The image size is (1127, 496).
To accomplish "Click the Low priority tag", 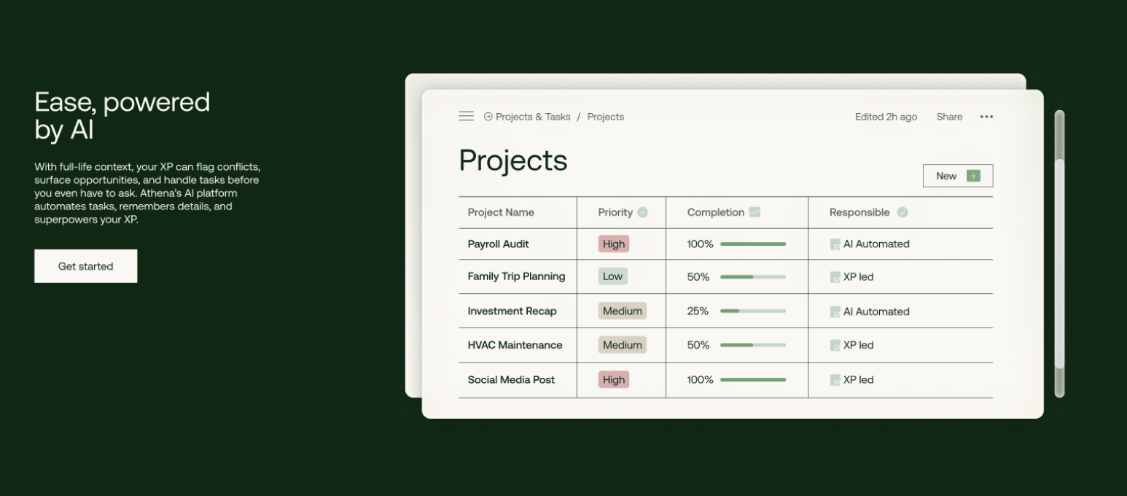I will pyautogui.click(x=612, y=276).
